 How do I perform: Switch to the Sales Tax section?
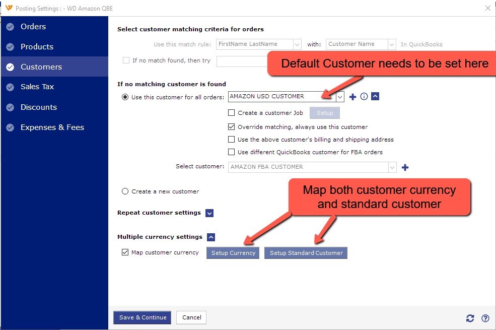click(54, 87)
